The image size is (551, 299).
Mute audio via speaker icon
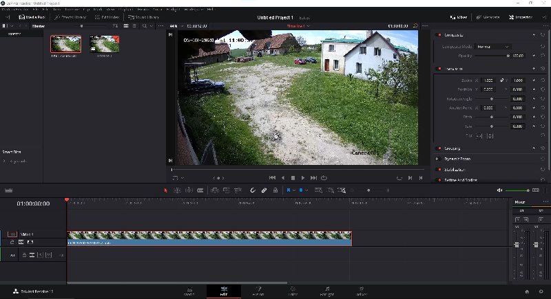click(x=499, y=190)
